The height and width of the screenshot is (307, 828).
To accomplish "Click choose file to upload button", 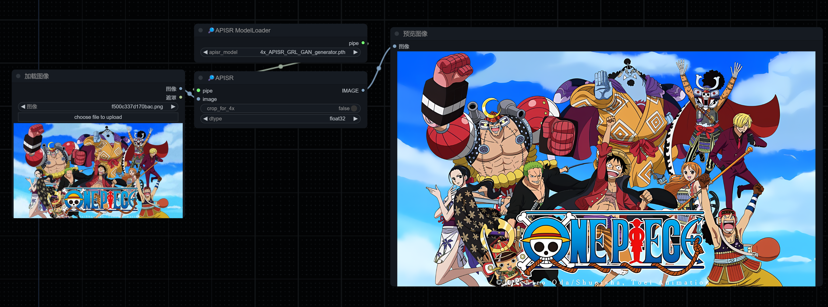I will pyautogui.click(x=98, y=117).
